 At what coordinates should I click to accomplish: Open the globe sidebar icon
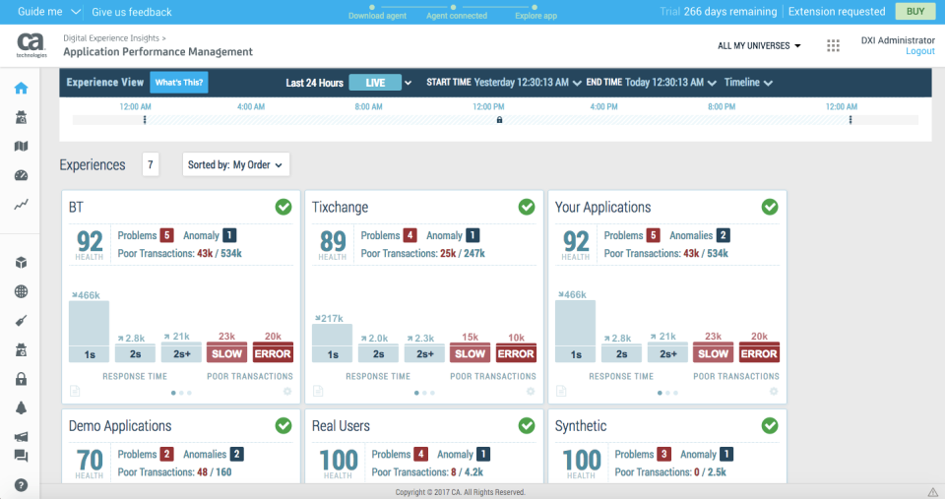pyautogui.click(x=21, y=291)
